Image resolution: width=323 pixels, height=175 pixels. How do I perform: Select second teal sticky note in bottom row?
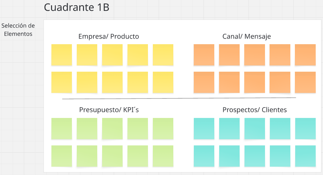click(229, 156)
